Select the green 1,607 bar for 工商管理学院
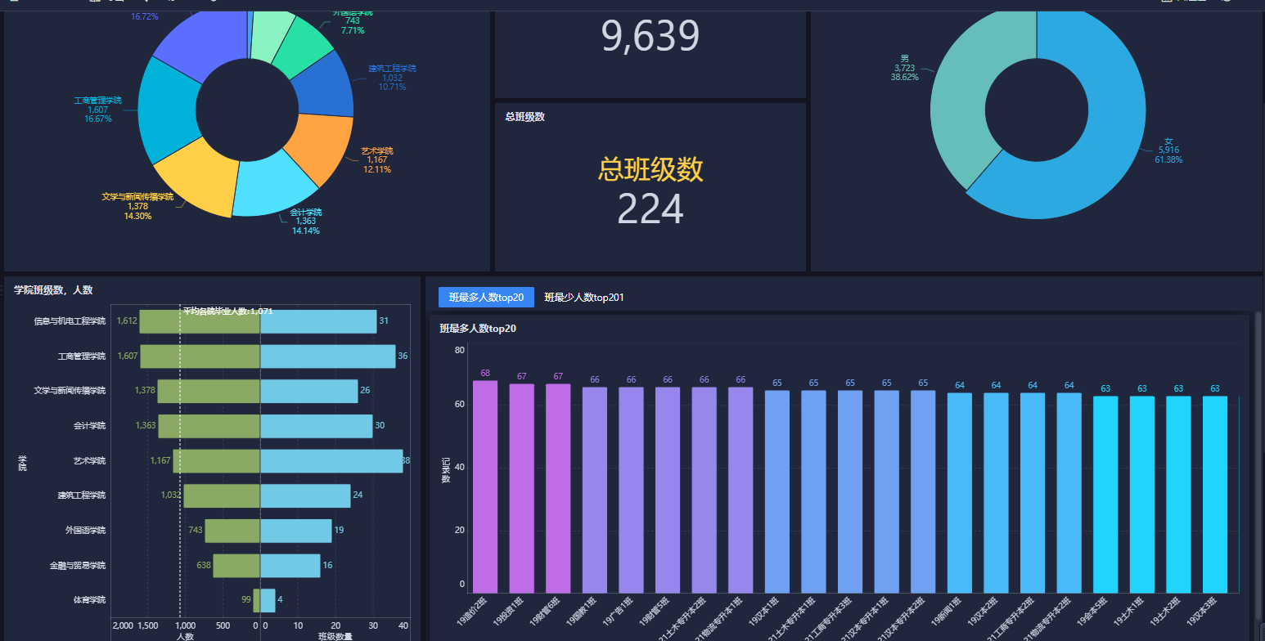 (200, 356)
